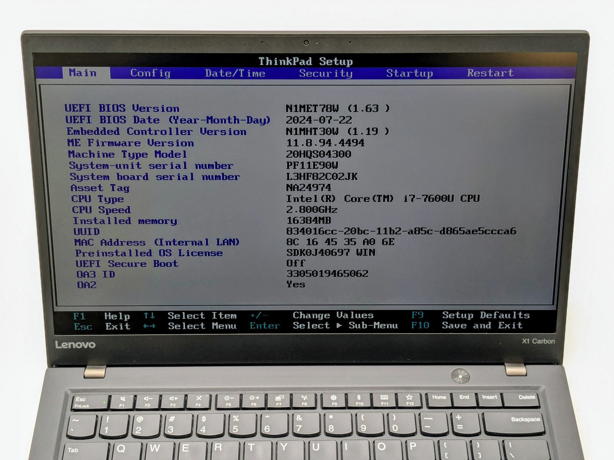Click the OA2 value Yes
The width and height of the screenshot is (614, 460).
coord(296,284)
